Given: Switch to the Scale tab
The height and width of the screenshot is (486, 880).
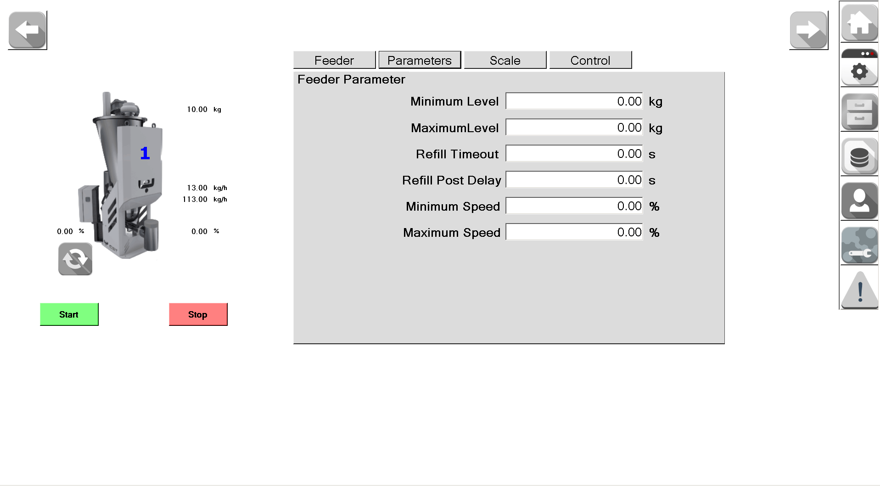Looking at the screenshot, I should coord(505,60).
